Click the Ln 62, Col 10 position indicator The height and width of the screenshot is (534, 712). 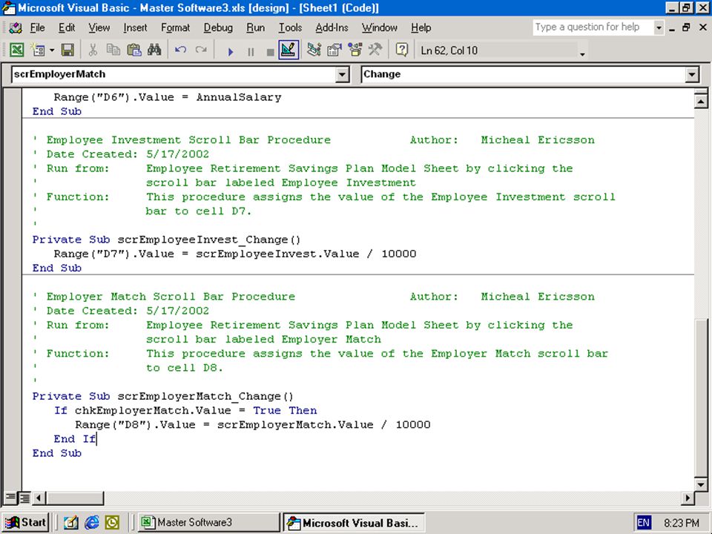pyautogui.click(x=449, y=50)
